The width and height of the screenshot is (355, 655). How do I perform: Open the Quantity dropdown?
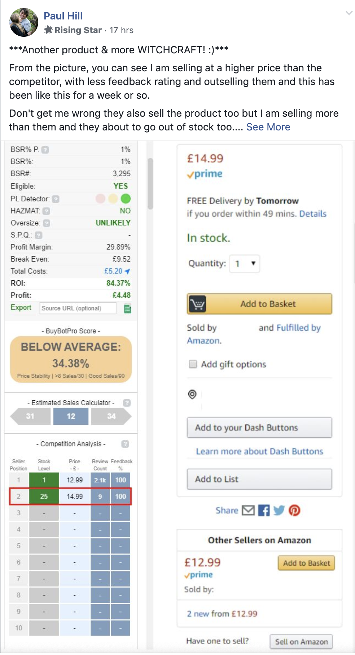245,264
